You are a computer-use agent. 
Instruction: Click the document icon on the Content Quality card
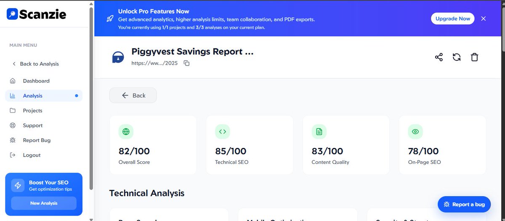319,132
